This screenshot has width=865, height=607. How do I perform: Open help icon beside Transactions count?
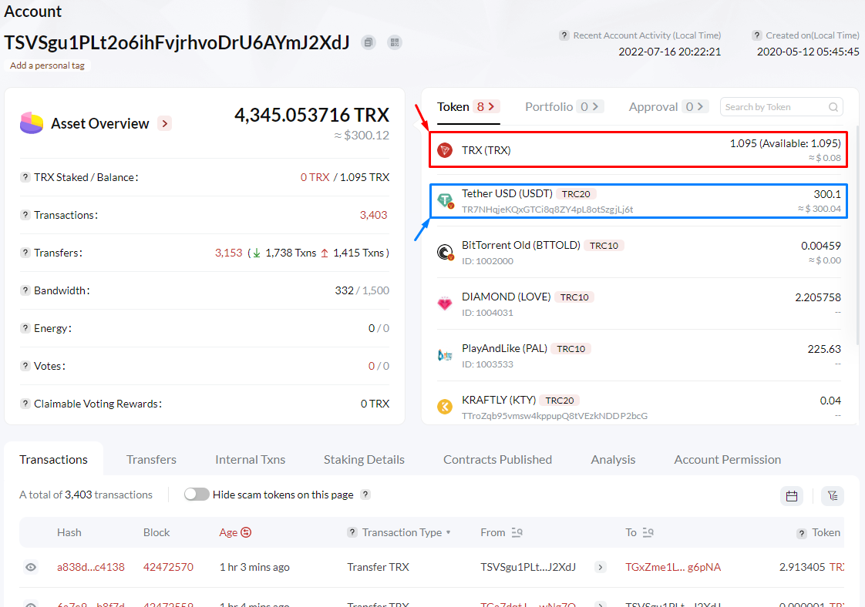coord(25,215)
